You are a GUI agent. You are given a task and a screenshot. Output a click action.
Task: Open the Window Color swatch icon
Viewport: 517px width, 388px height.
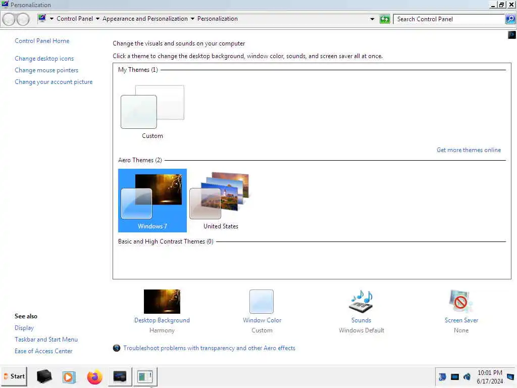[x=262, y=302]
